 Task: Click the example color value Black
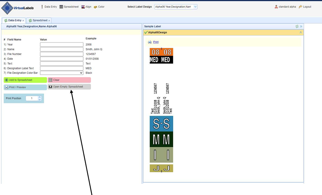click(x=89, y=73)
